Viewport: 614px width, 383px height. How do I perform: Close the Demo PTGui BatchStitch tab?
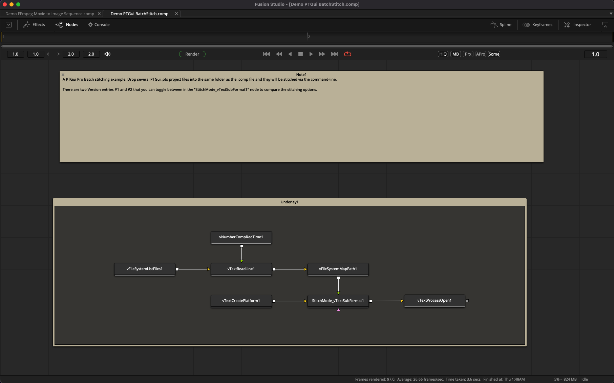pos(176,14)
